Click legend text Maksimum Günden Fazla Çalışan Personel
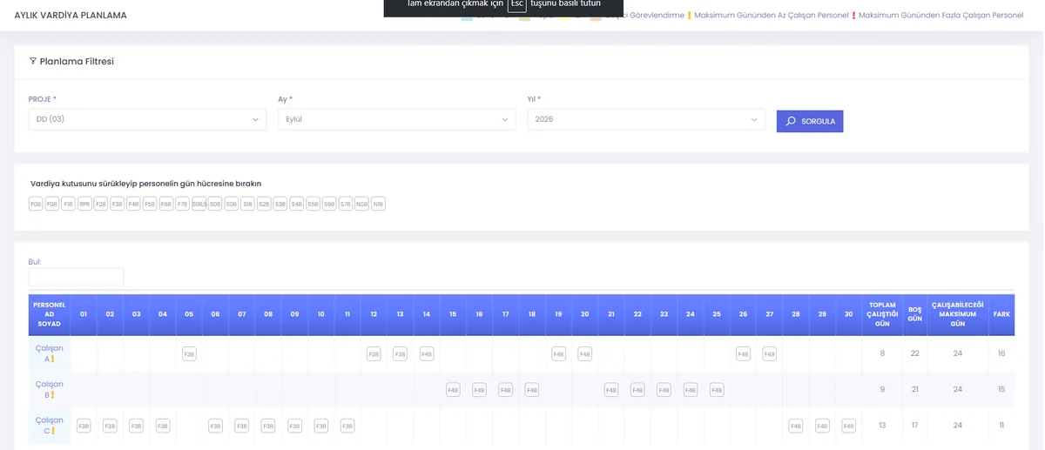The height and width of the screenshot is (450, 1045). 940,16
